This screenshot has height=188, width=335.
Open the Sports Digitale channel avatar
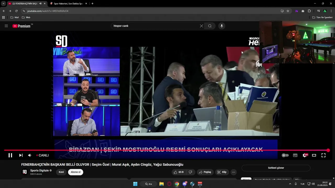pos(25,172)
